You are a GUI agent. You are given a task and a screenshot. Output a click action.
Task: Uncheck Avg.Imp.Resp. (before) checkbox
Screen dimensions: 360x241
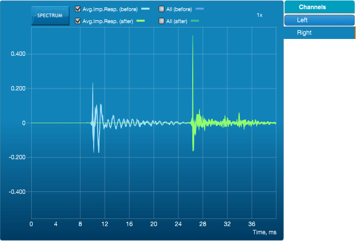(78, 9)
